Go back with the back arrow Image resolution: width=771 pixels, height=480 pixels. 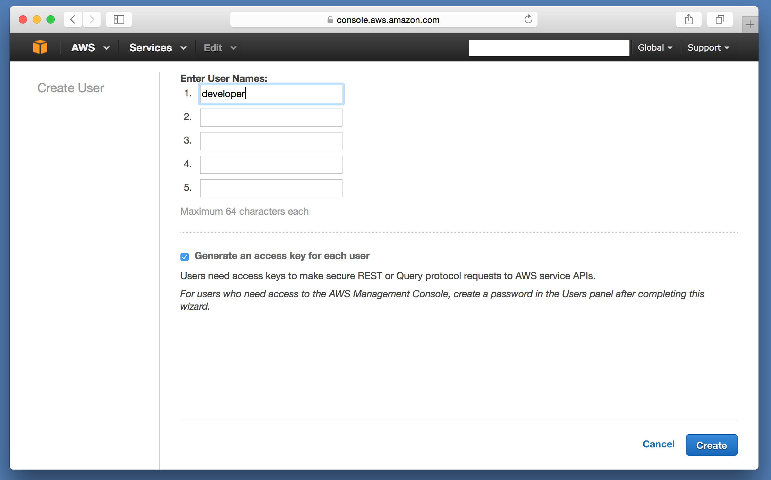[x=73, y=19]
